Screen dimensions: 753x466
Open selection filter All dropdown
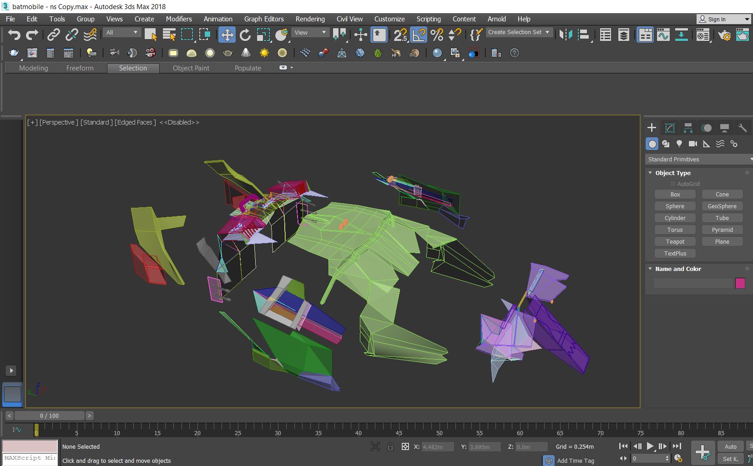tap(122, 32)
